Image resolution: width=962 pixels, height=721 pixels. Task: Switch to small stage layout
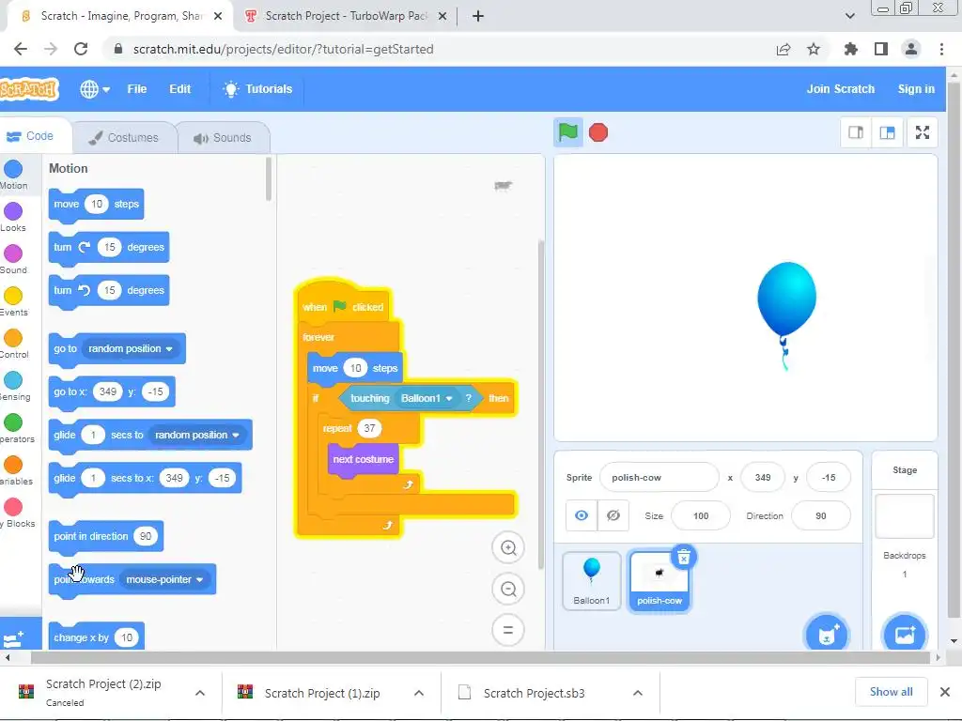[x=856, y=132]
